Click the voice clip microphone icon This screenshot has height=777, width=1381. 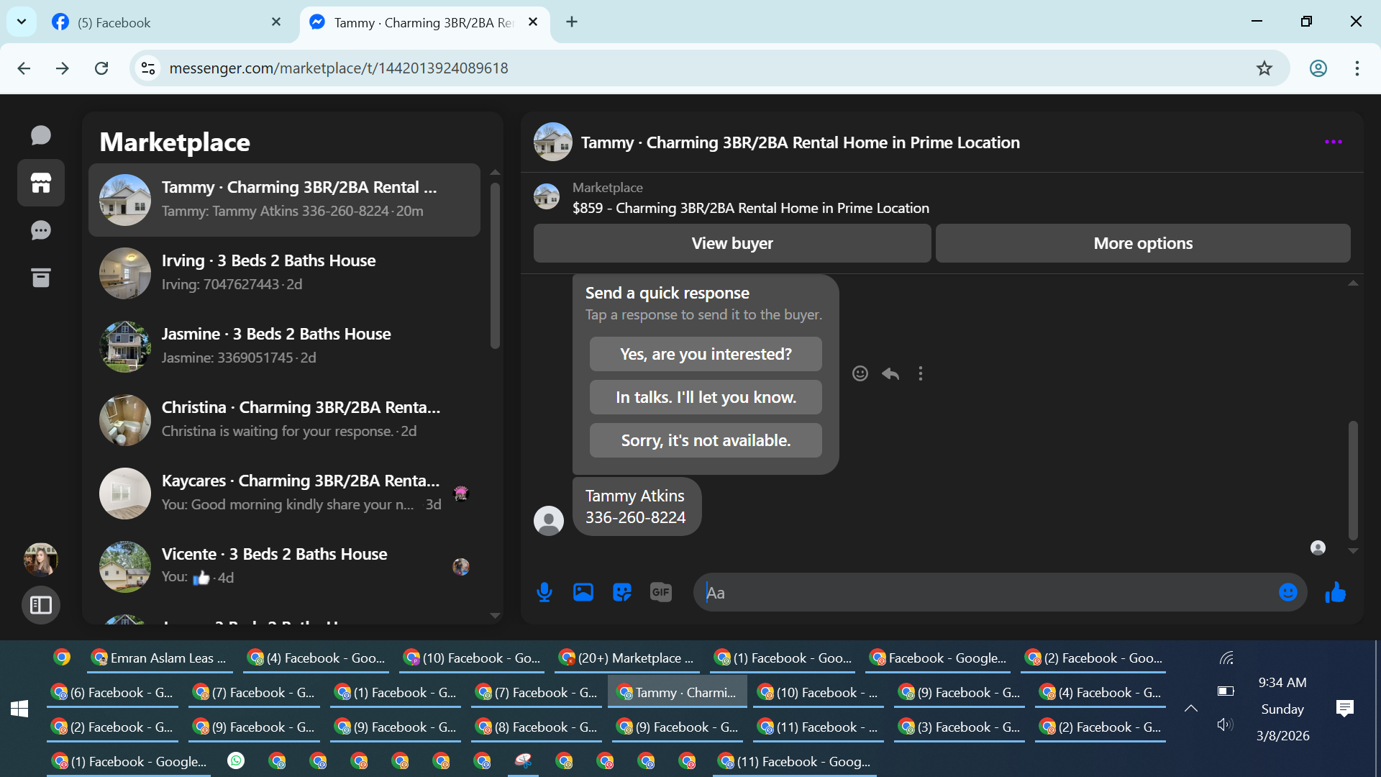544,592
